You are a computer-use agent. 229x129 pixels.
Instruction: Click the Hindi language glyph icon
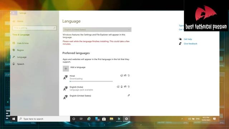click(x=65, y=77)
